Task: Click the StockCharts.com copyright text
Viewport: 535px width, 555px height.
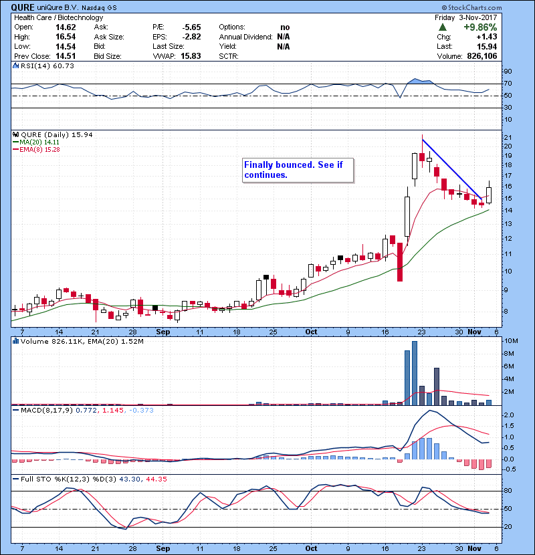Action: [x=471, y=7]
